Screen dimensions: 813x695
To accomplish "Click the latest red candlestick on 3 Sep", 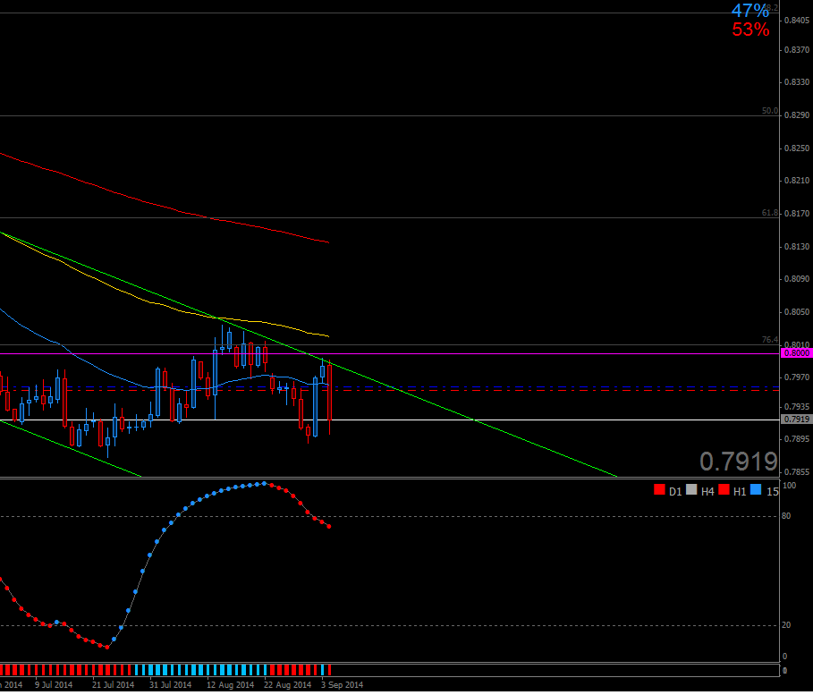I will (x=329, y=393).
